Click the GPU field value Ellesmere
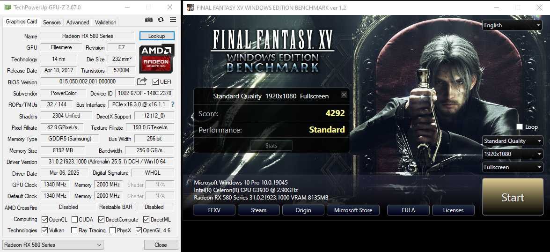This screenshot has width=550, height=252. coord(62,47)
